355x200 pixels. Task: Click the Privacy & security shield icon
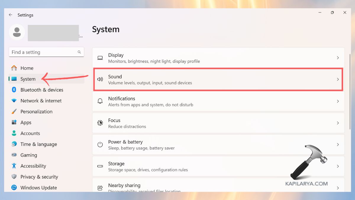[x=14, y=177]
